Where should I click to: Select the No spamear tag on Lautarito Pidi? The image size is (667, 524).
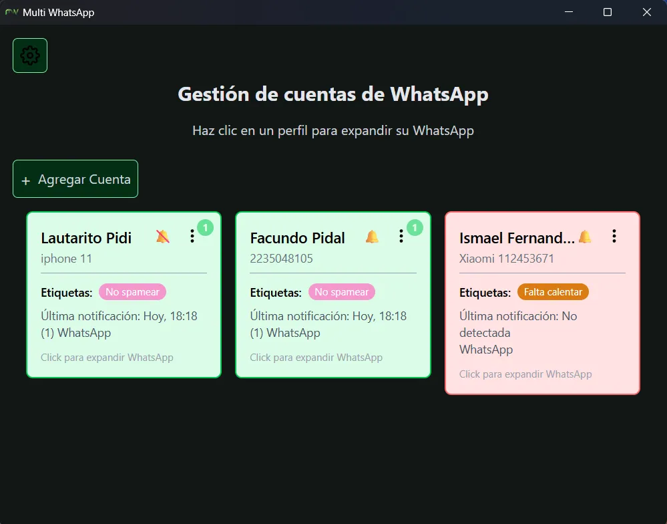(x=132, y=291)
